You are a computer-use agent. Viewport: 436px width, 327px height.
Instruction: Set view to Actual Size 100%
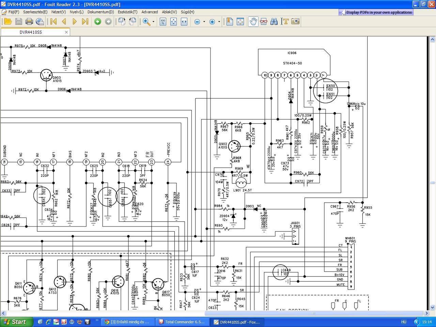click(163, 21)
